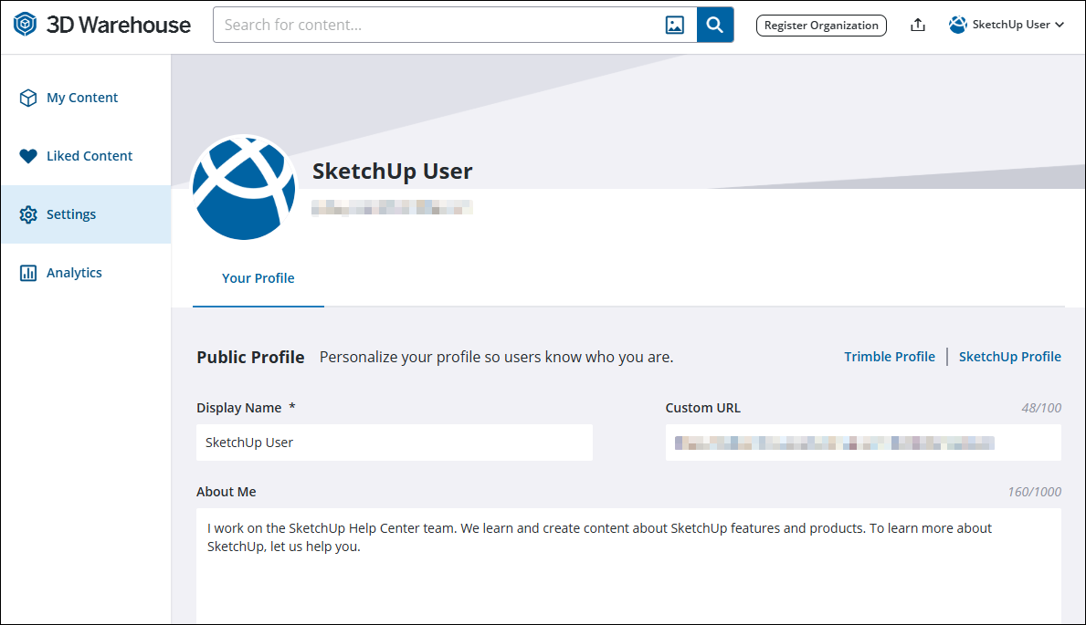Click the 3D Warehouse title text
The image size is (1086, 625).
click(119, 25)
